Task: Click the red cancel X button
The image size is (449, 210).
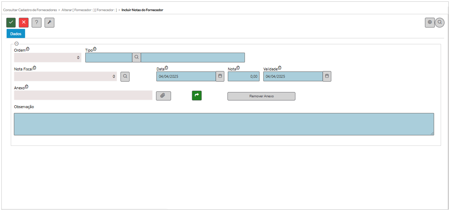Action: point(24,23)
